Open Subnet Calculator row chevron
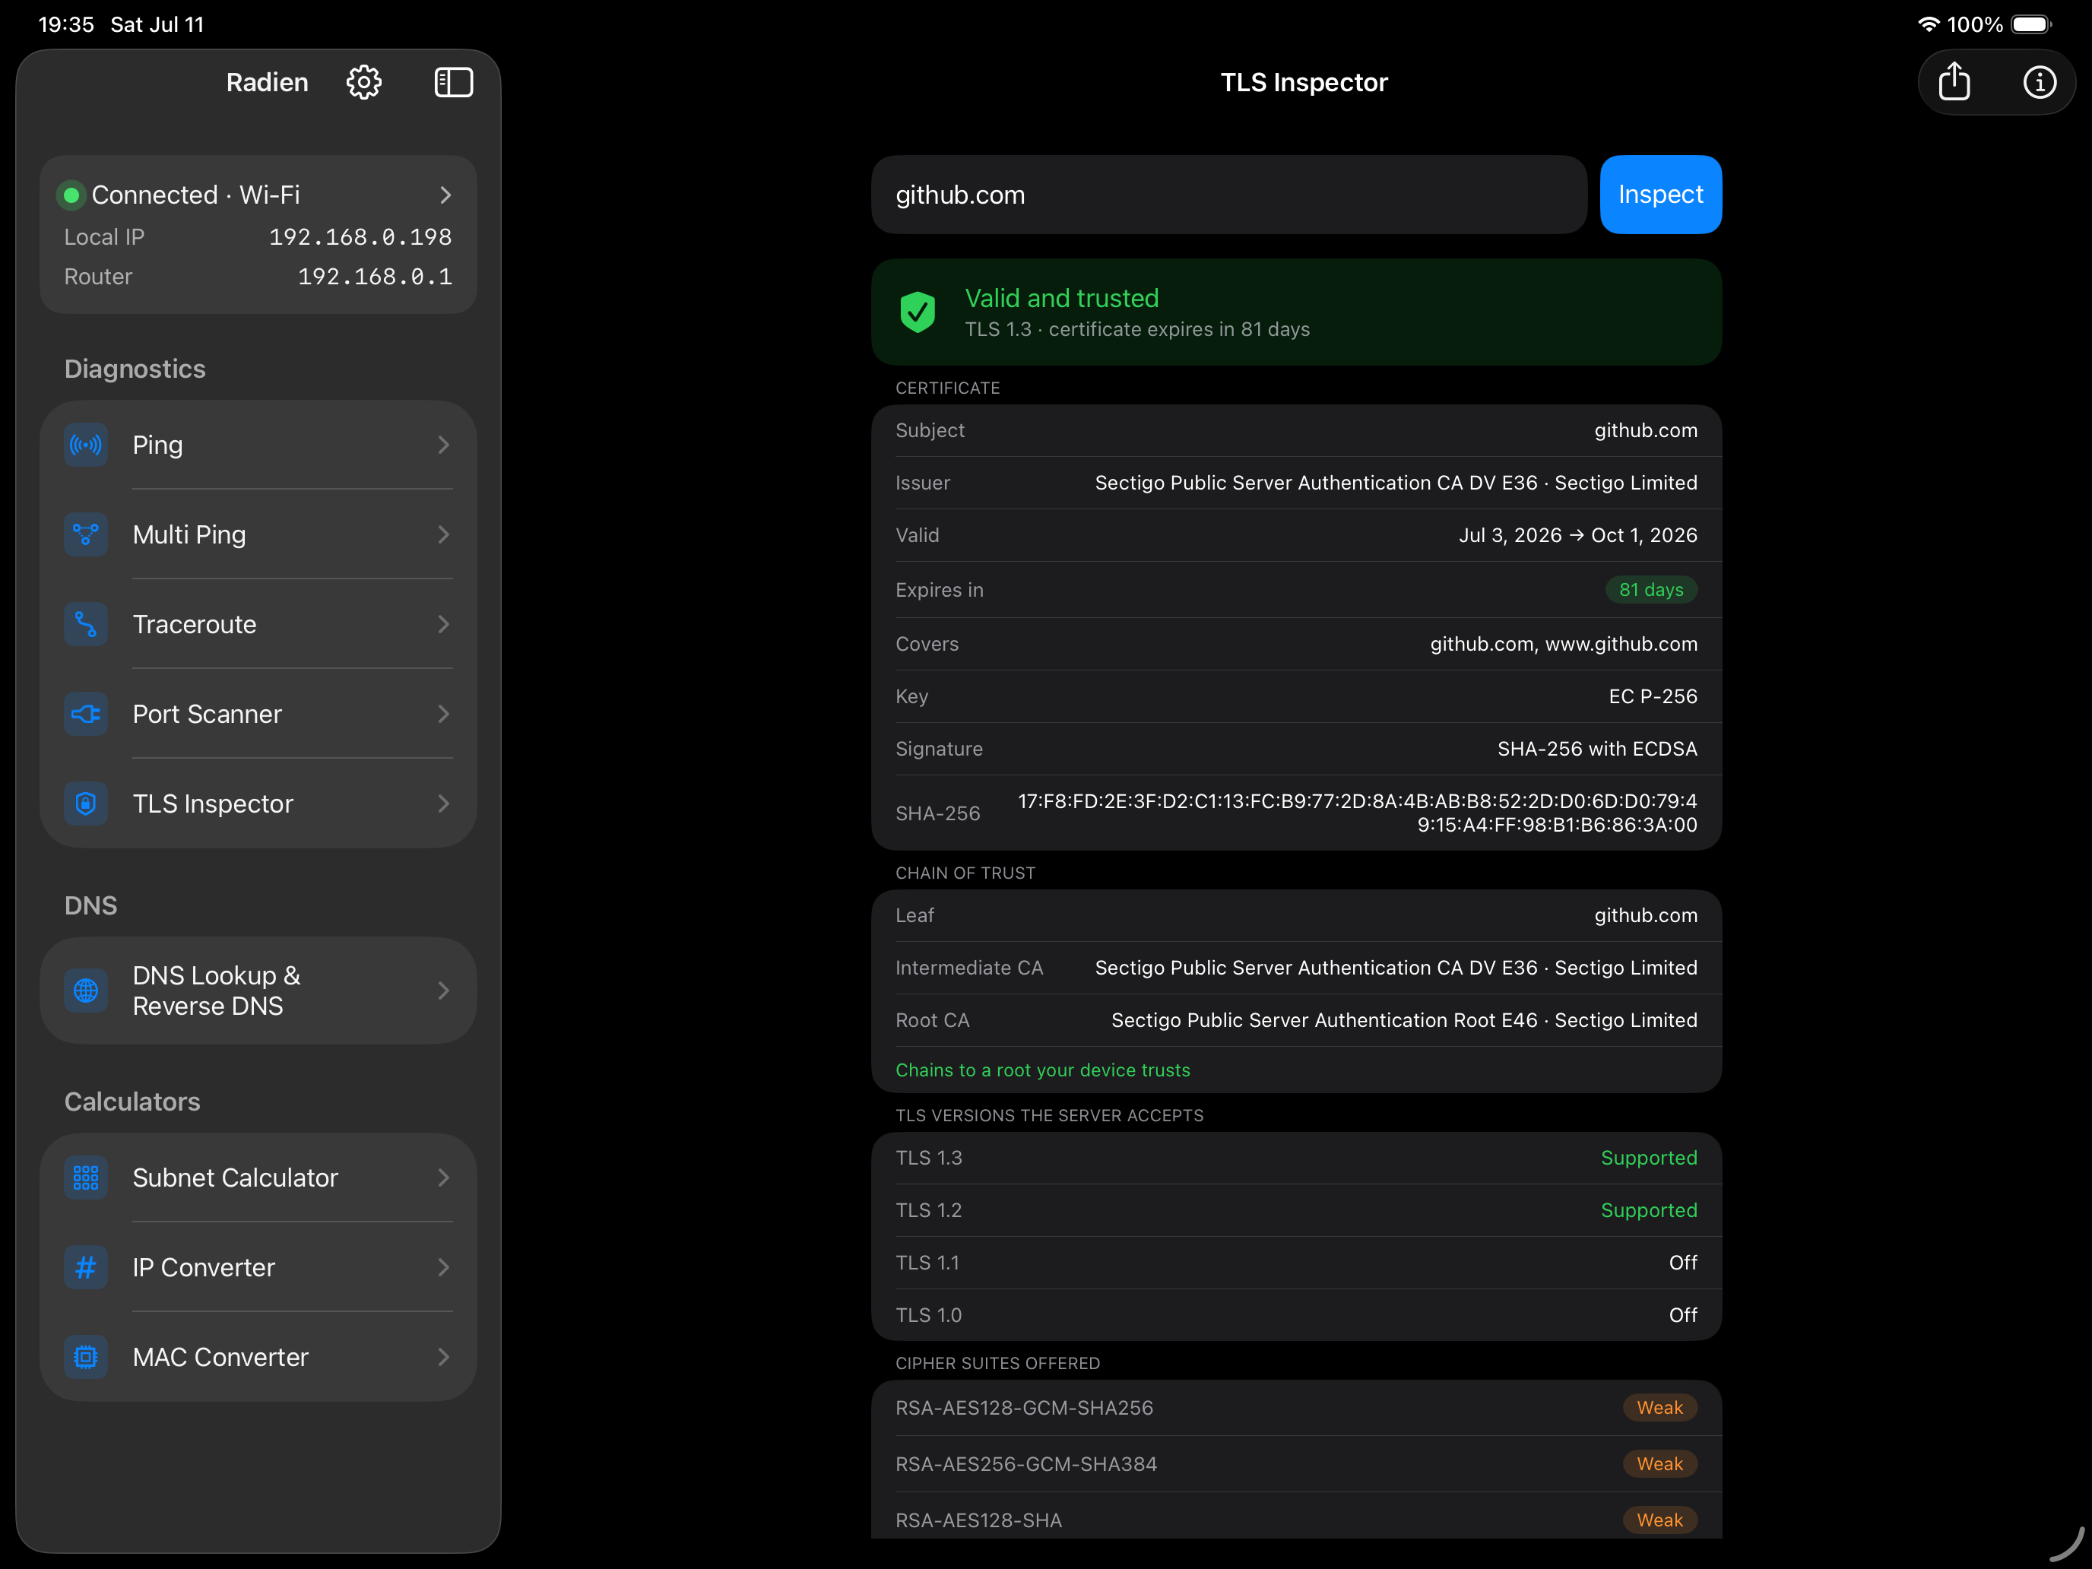2092x1569 pixels. coord(443,1178)
